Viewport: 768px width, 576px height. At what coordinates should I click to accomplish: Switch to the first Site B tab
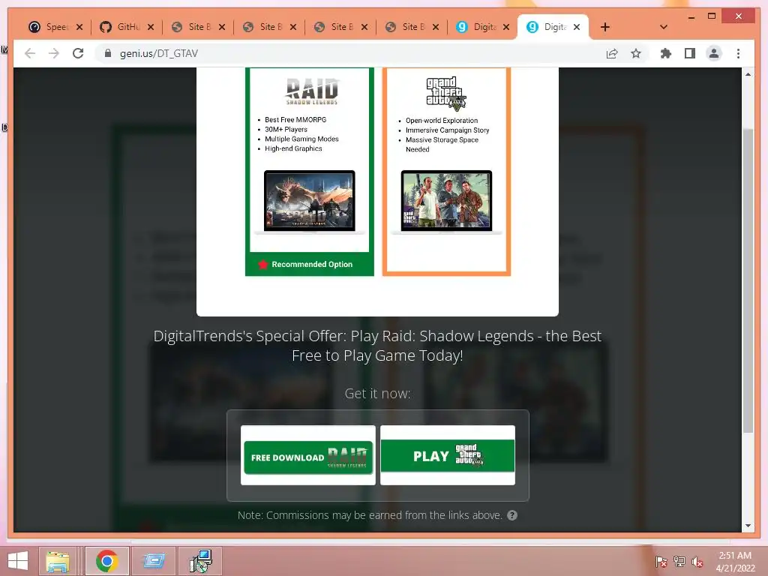point(192,27)
